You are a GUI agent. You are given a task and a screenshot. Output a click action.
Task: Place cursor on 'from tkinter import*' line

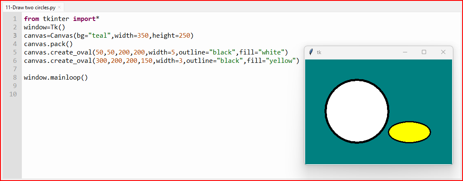[x=62, y=19]
